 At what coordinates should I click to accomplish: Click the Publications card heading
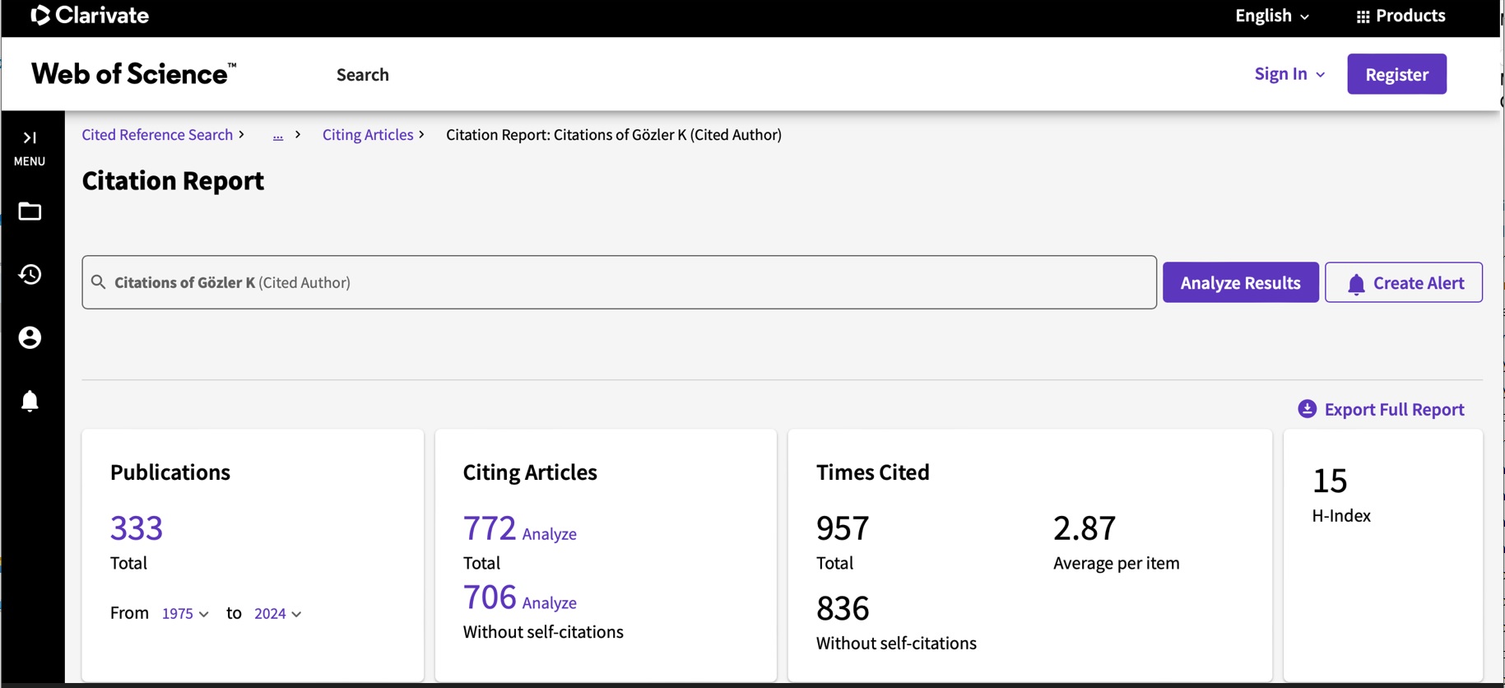pos(170,472)
